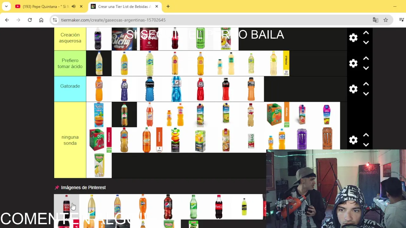Open settings gear for Creación asquerosa row
Screen dimensions: 406x228
[x=353, y=38]
